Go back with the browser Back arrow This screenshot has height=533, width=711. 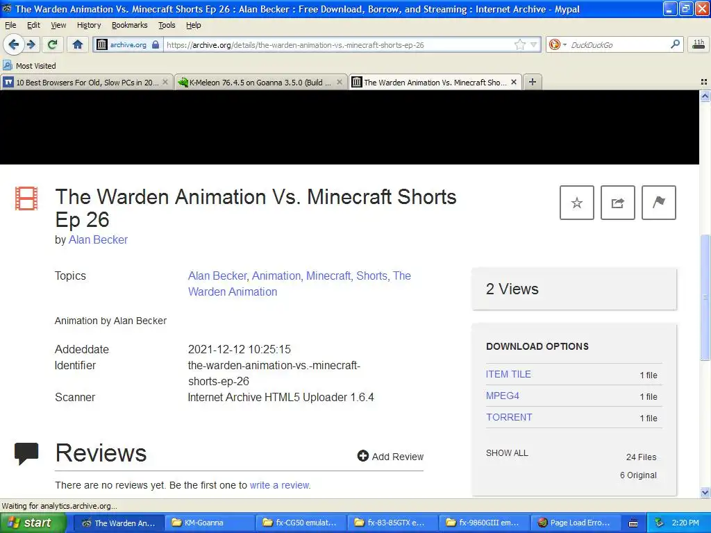(13, 44)
